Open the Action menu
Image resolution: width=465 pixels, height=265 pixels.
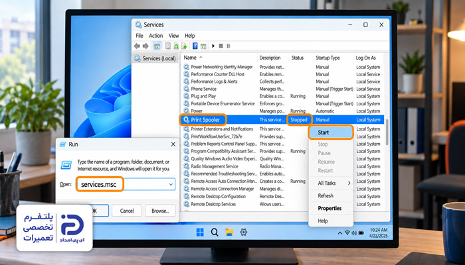(155, 36)
